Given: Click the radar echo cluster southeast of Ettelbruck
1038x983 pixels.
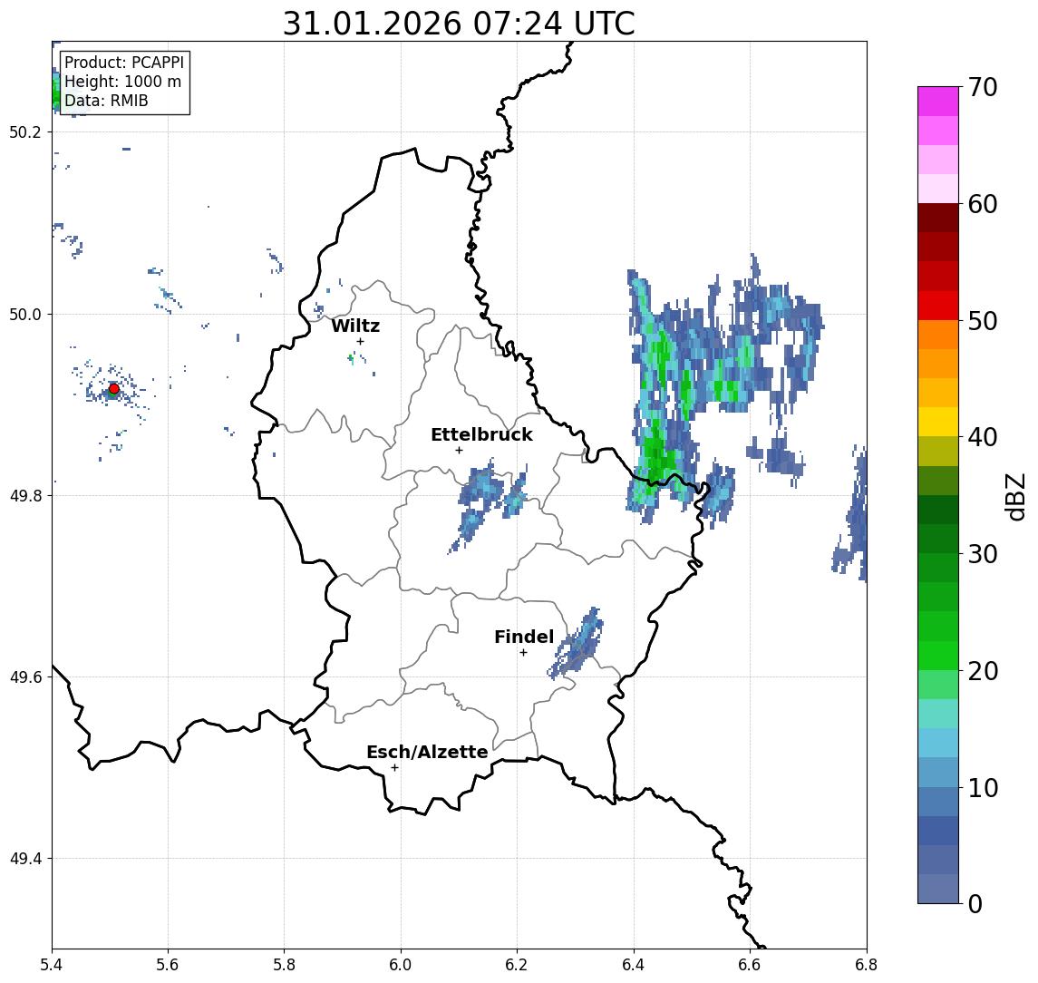Looking at the screenshot, I should (x=489, y=505).
